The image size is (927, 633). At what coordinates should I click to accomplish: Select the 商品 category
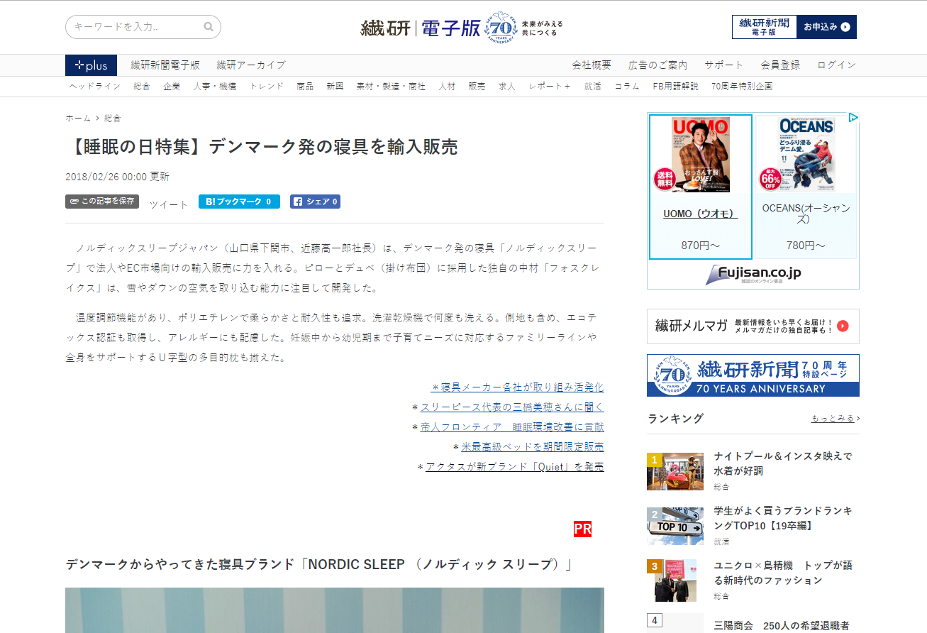click(x=305, y=87)
